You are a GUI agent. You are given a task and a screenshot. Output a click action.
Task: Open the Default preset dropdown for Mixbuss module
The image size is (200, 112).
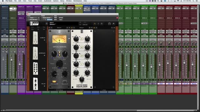59,28
